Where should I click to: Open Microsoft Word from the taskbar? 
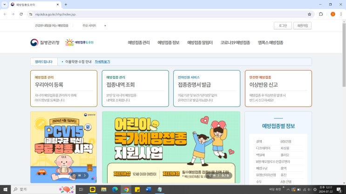click(149, 189)
